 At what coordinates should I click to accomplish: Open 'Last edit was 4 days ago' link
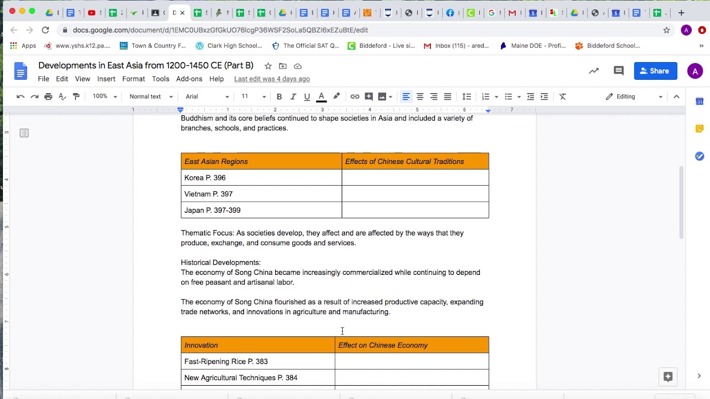[x=272, y=79]
